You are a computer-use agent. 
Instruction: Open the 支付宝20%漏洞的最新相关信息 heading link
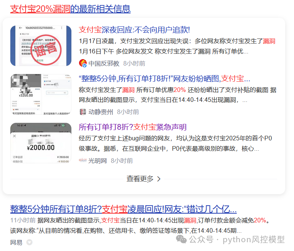pos(70,9)
